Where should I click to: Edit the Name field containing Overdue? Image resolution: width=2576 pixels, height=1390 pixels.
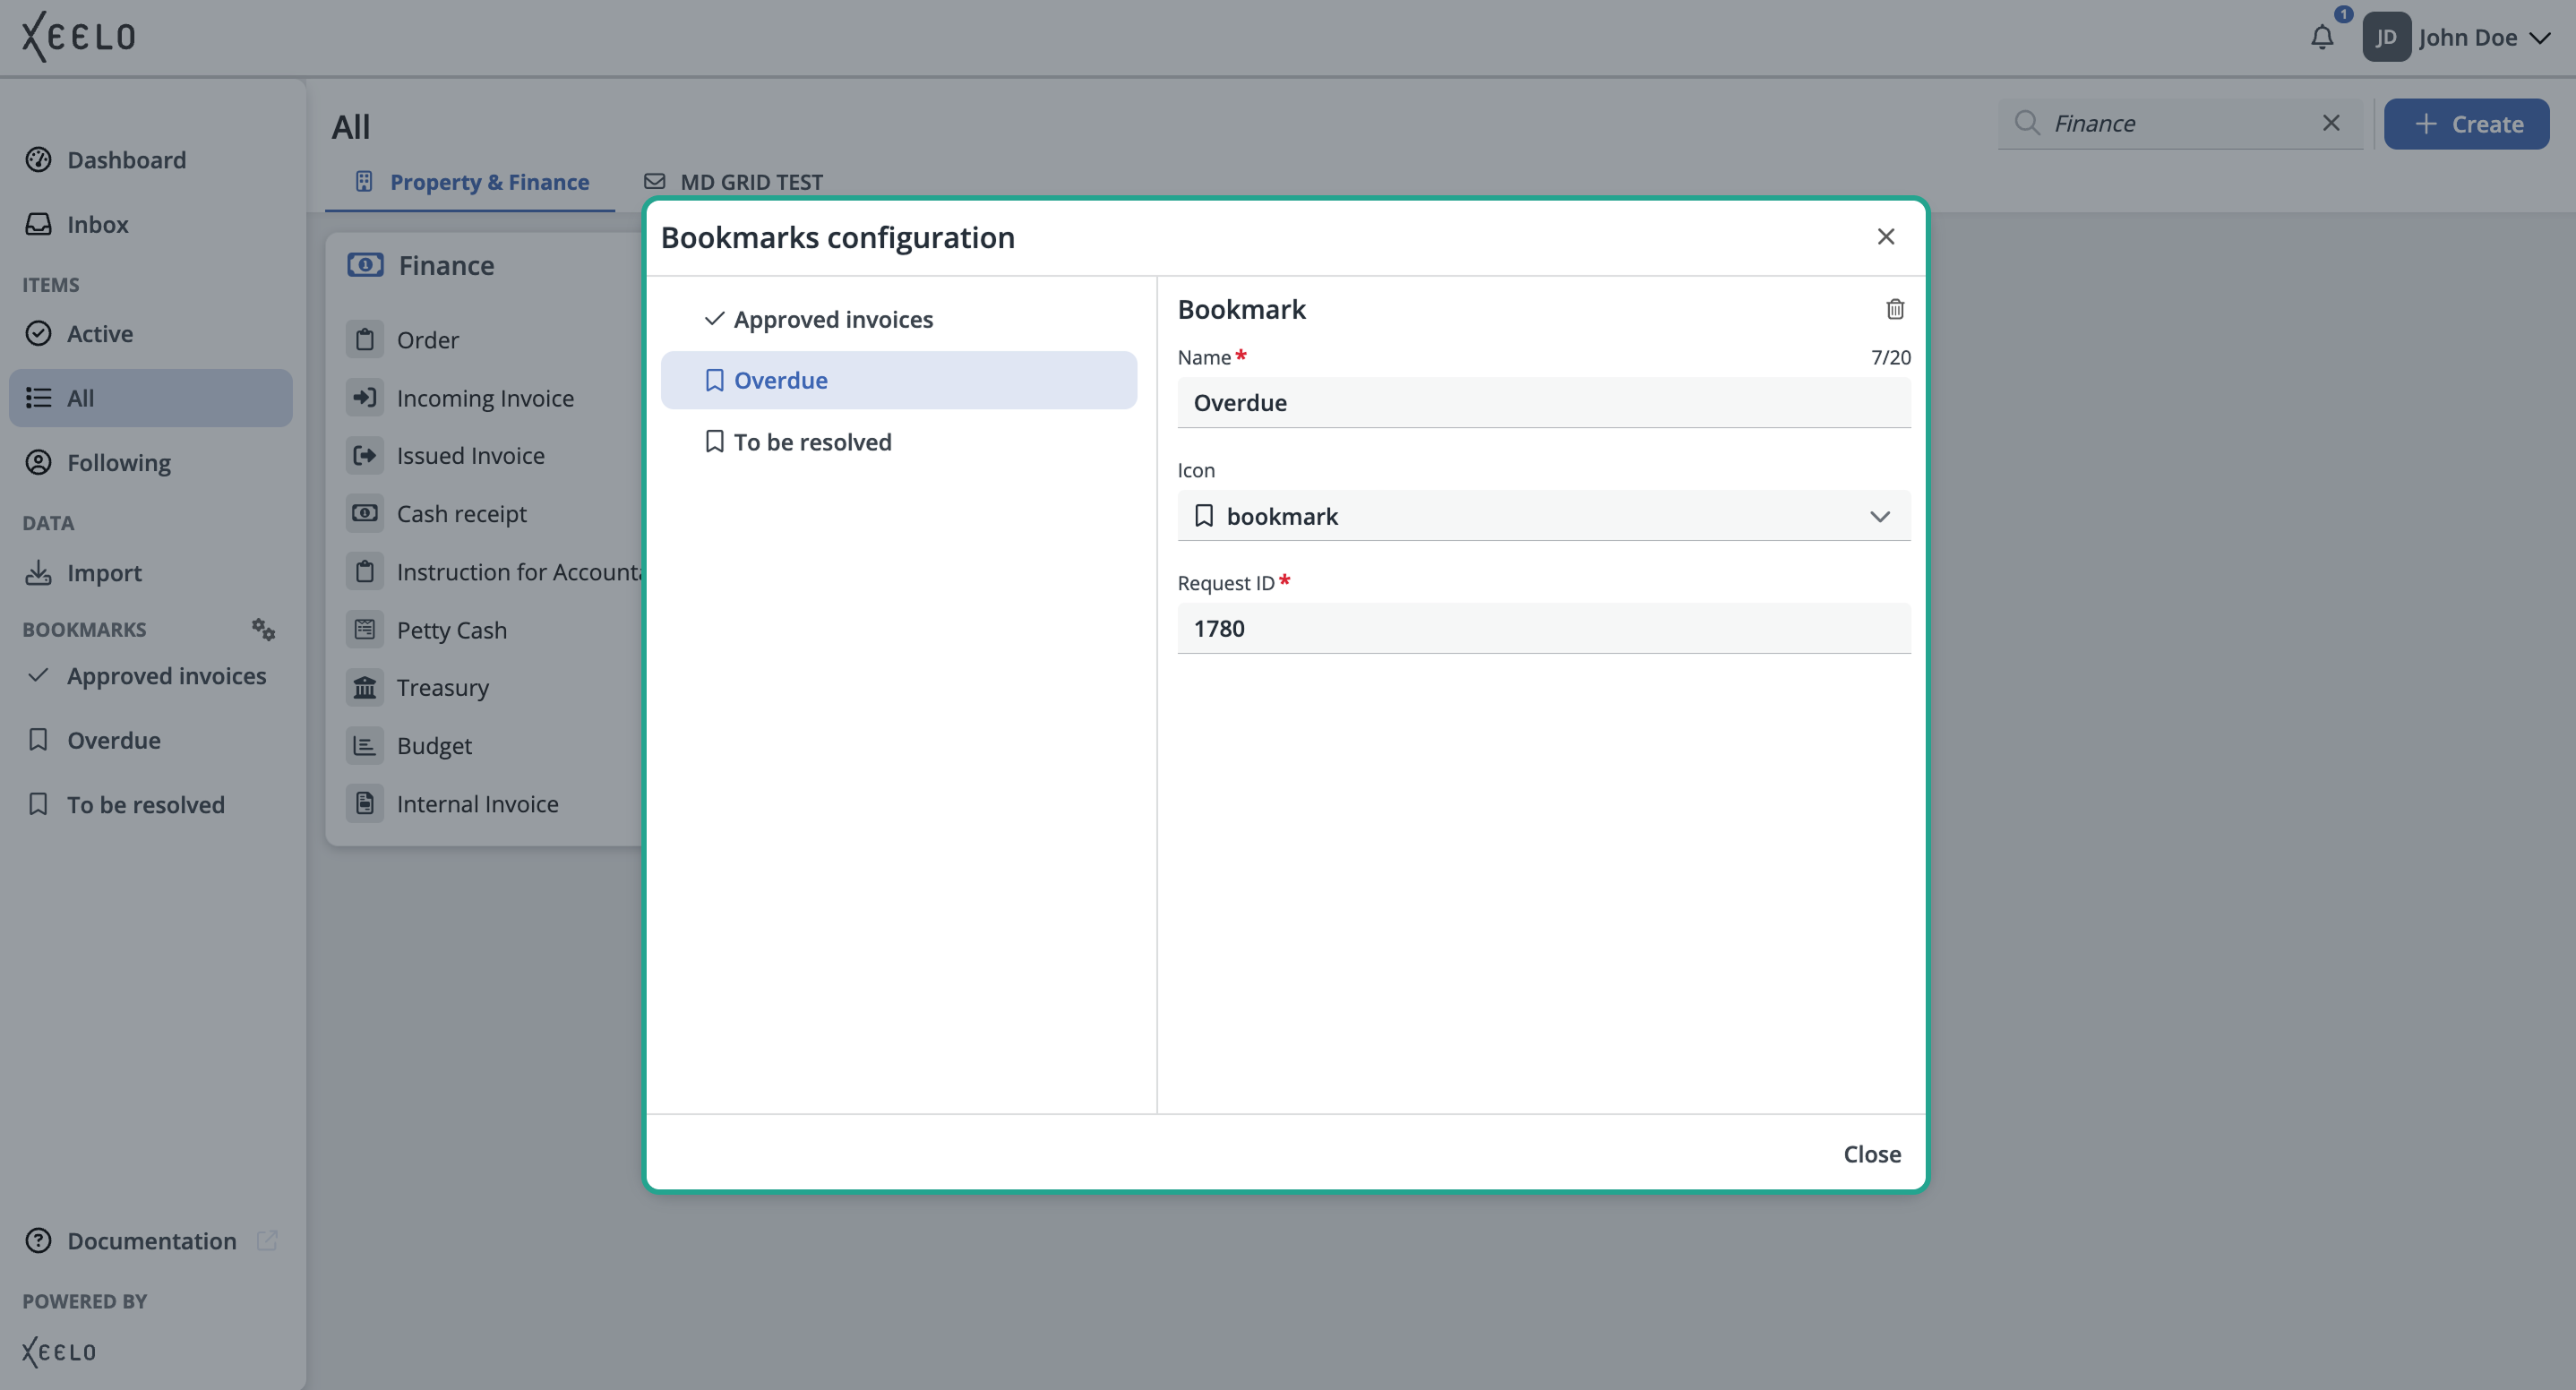1543,403
